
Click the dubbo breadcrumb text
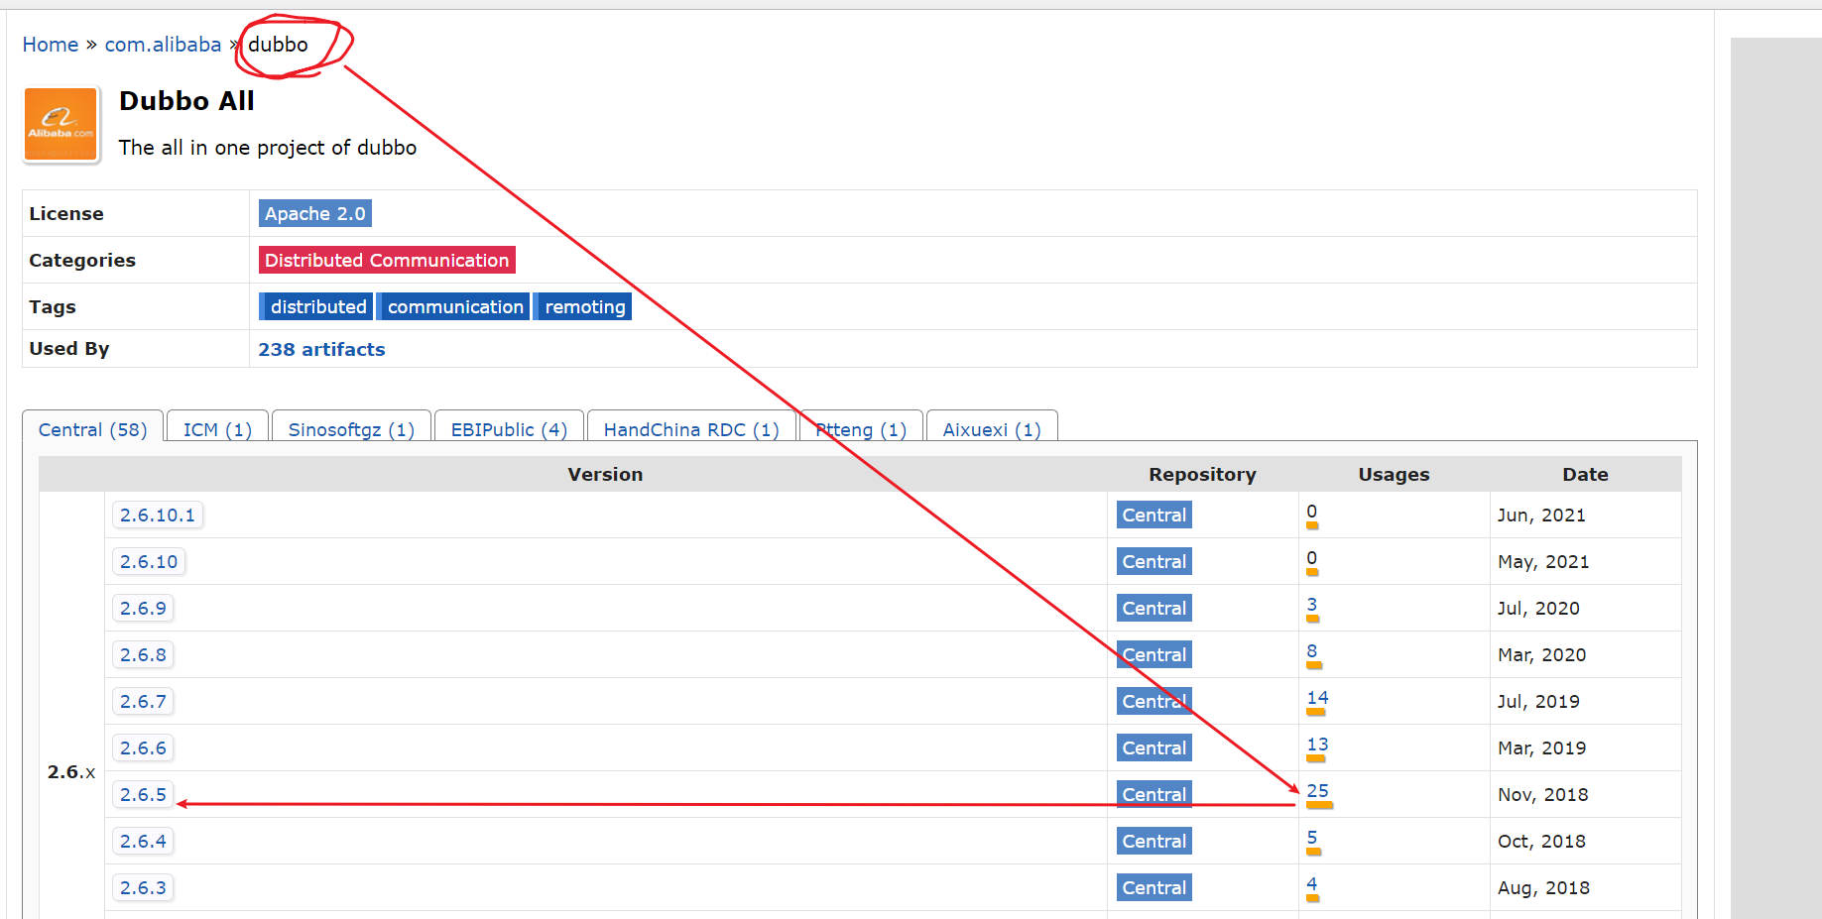point(278,45)
